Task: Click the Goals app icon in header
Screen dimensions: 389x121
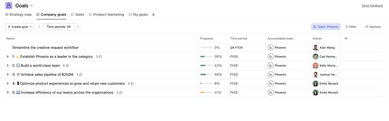Action: tap(9, 5)
